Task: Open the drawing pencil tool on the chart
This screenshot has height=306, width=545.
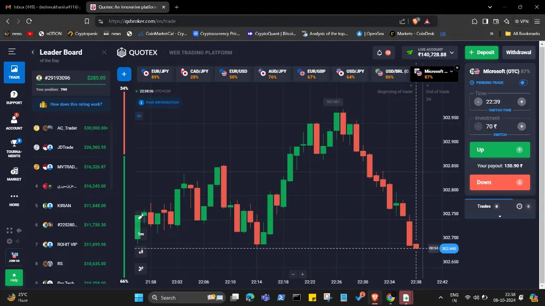Action: tap(141, 217)
